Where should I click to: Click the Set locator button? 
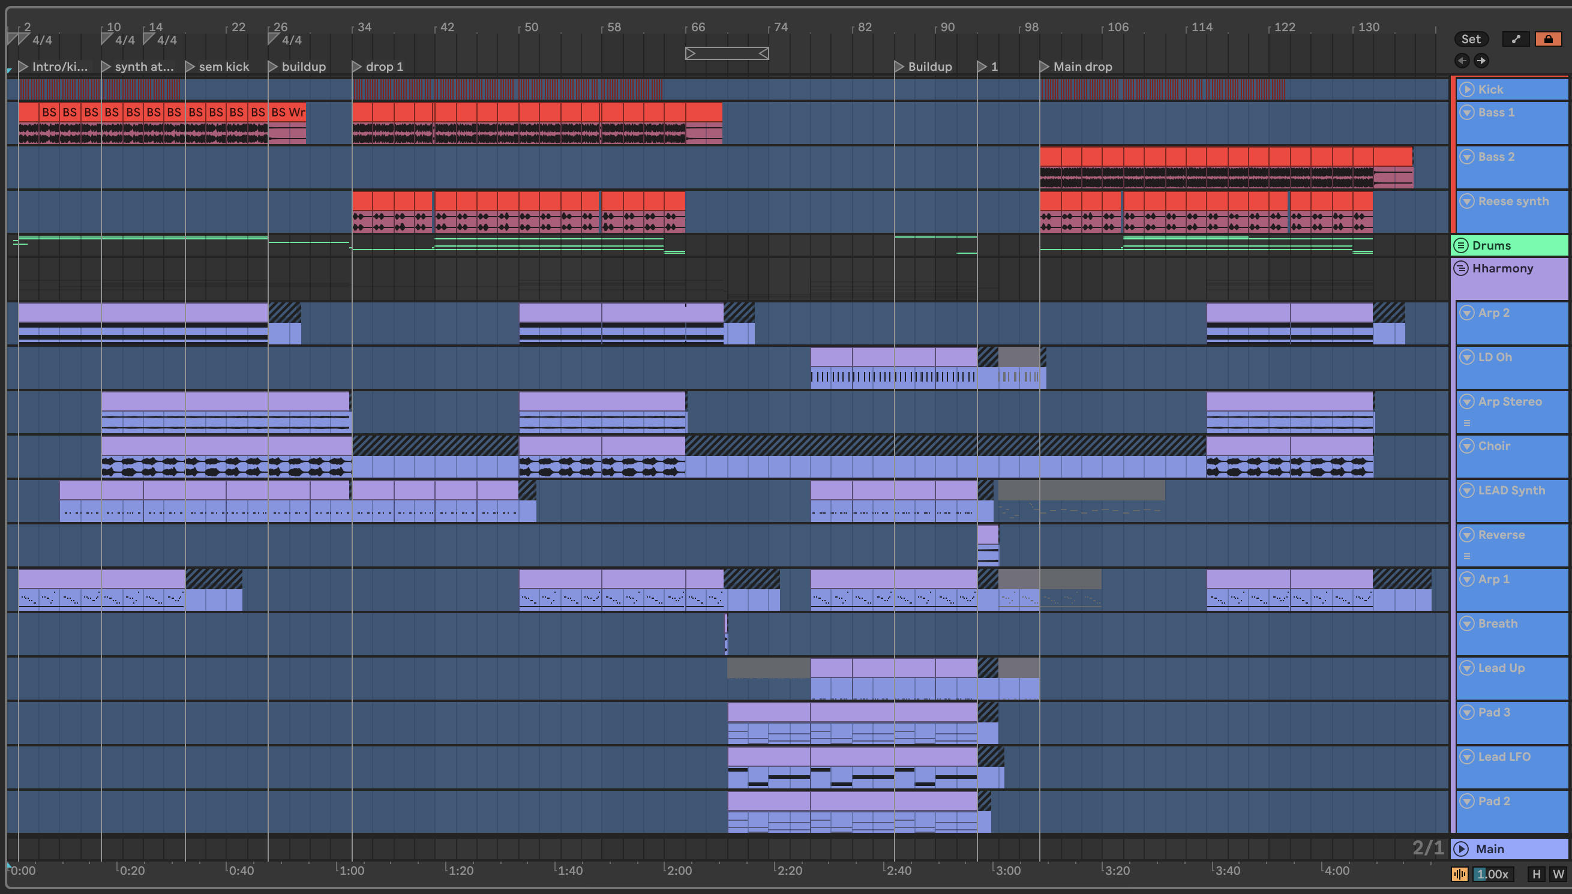point(1471,39)
